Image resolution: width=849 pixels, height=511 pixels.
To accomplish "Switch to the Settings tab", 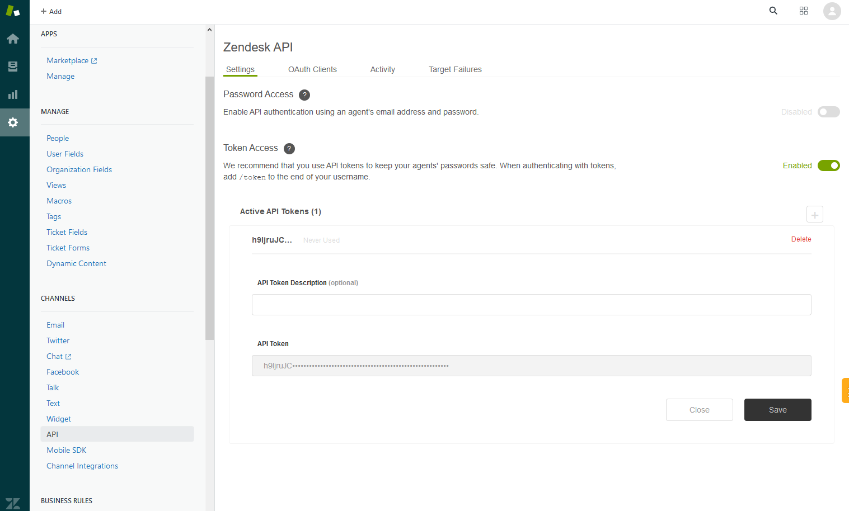I will [x=240, y=69].
